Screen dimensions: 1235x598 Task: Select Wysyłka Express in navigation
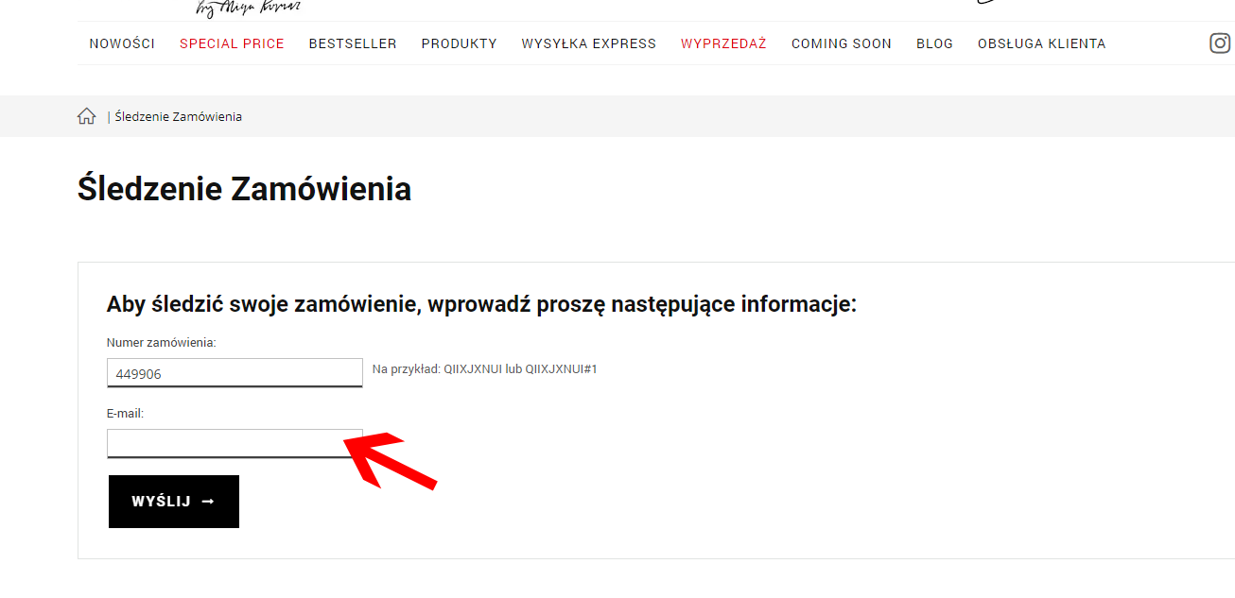click(588, 43)
